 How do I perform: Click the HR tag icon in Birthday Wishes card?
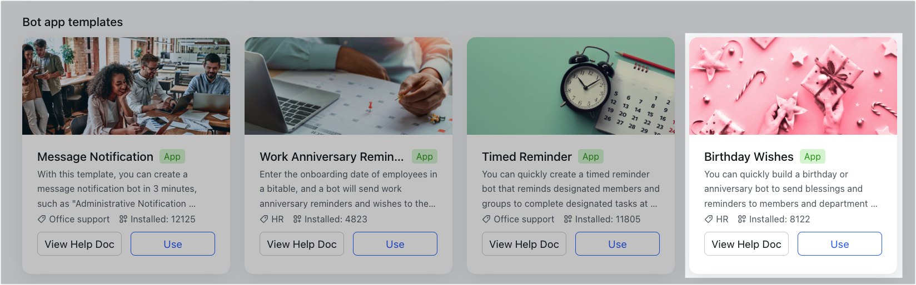[709, 219]
